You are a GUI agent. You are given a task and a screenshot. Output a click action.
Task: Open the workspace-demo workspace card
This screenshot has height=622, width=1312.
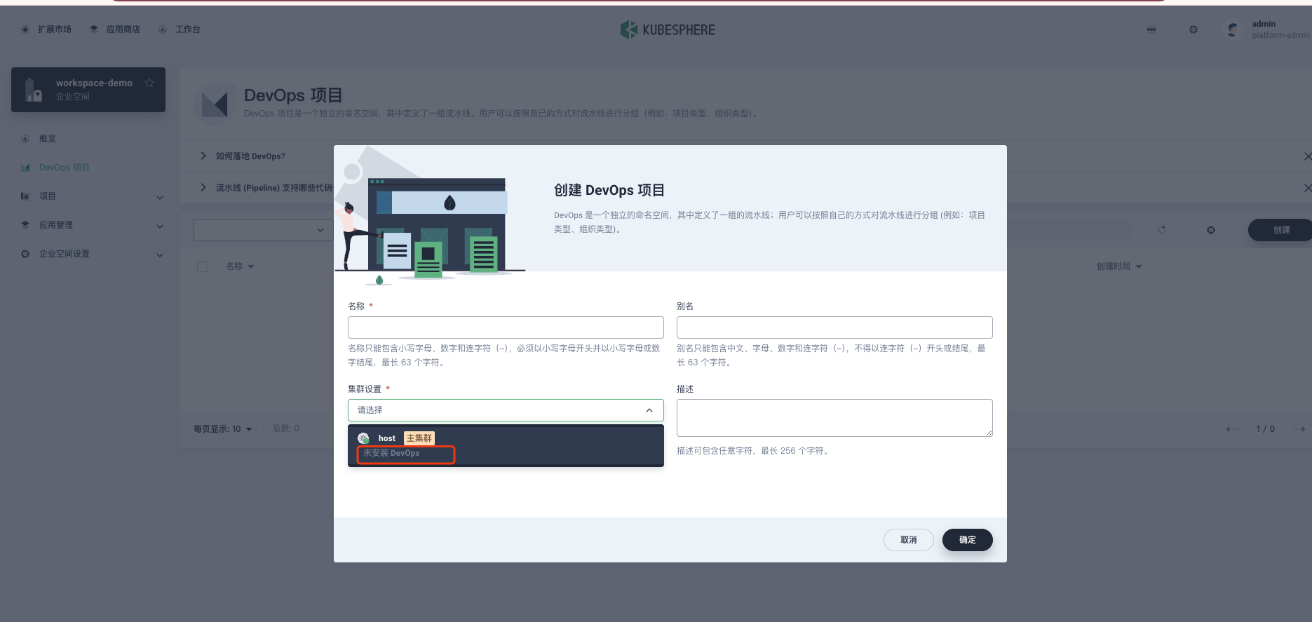point(88,90)
